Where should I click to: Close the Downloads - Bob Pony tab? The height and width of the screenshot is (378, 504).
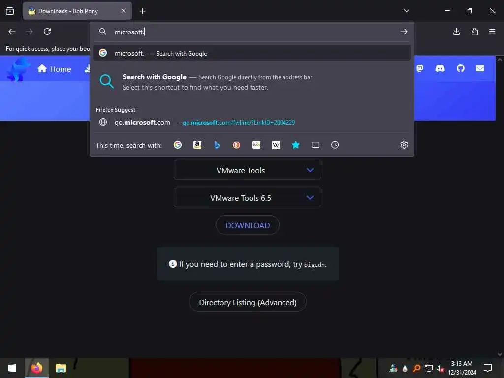point(124,11)
